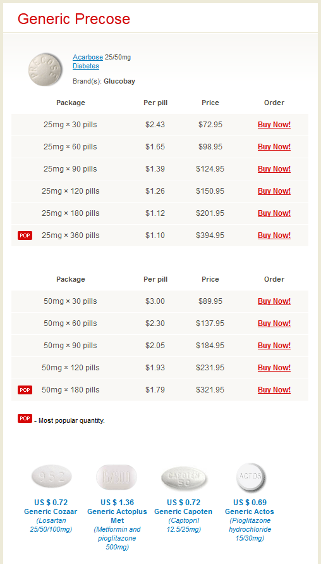Open the Diabetes category link

pyautogui.click(x=86, y=66)
